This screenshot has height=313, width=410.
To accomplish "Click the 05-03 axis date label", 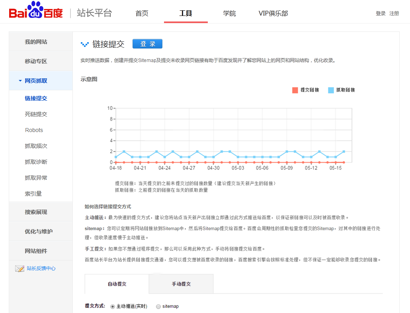I will pyautogui.click(x=238, y=168).
